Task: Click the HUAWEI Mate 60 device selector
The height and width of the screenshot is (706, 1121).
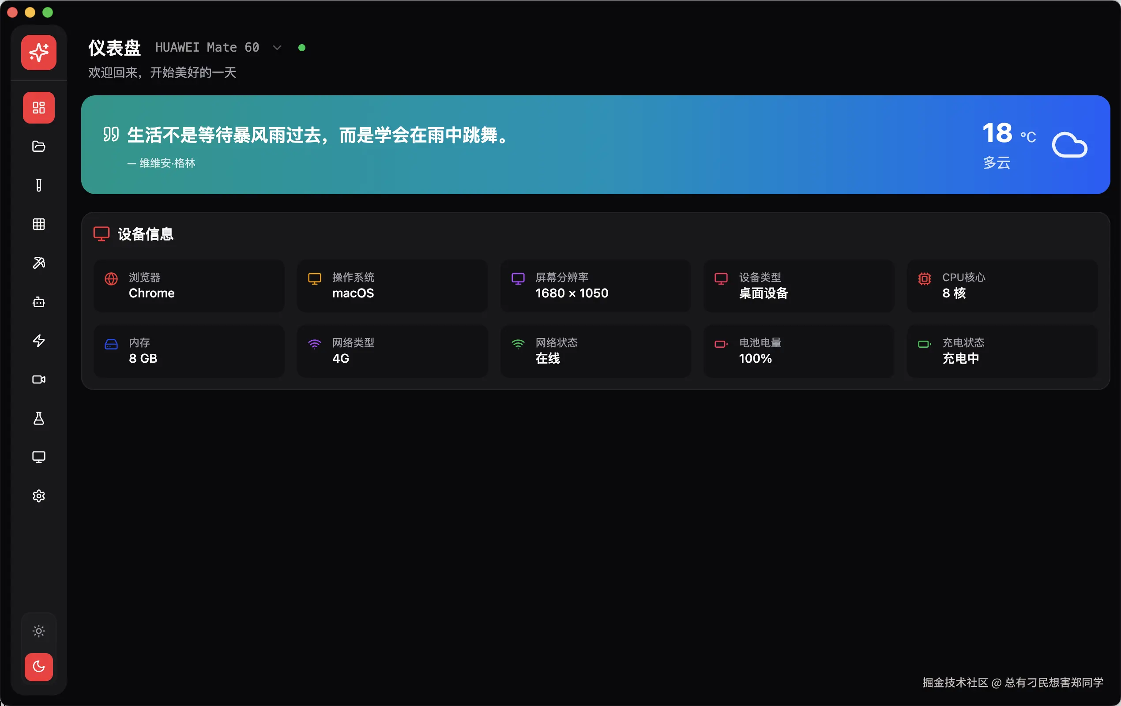Action: (x=207, y=48)
